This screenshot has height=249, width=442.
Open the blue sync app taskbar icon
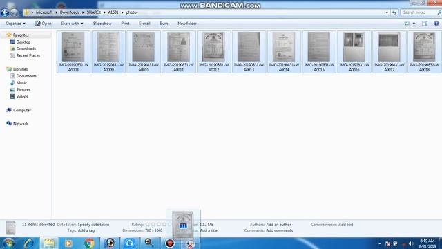[129, 243]
